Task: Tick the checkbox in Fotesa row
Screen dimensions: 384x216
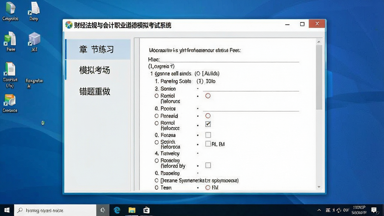Action: (208, 135)
